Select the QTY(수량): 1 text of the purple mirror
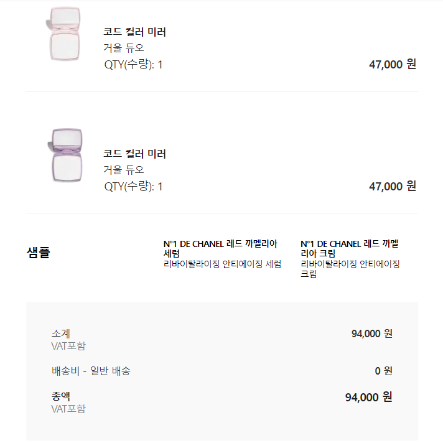This screenshot has height=443, width=443. (133, 186)
